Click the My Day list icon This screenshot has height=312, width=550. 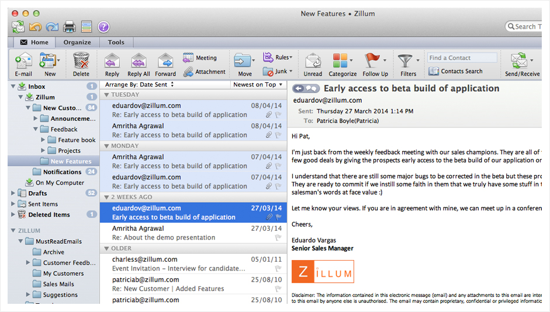tap(87, 27)
